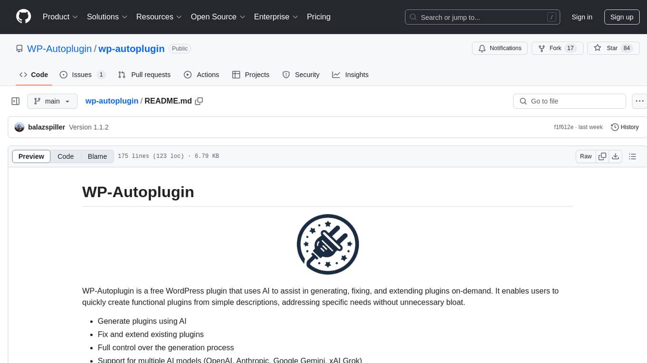
Task: Expand the Product menu
Action: coord(60,17)
